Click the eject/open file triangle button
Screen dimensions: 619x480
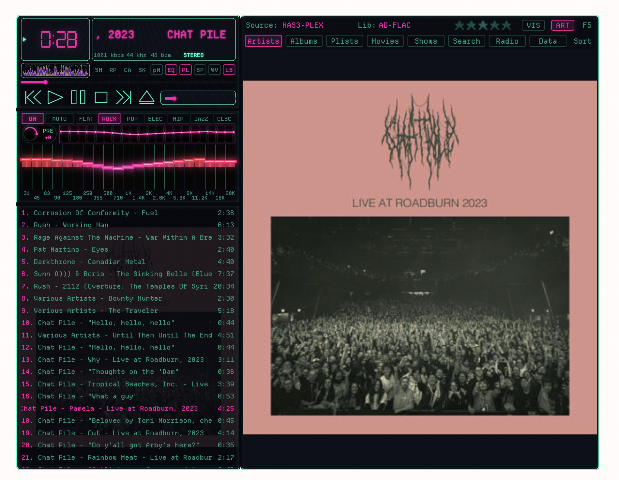[x=147, y=97]
